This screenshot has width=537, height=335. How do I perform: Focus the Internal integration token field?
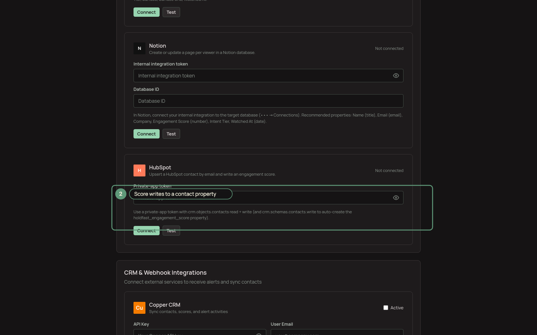tap(268, 76)
